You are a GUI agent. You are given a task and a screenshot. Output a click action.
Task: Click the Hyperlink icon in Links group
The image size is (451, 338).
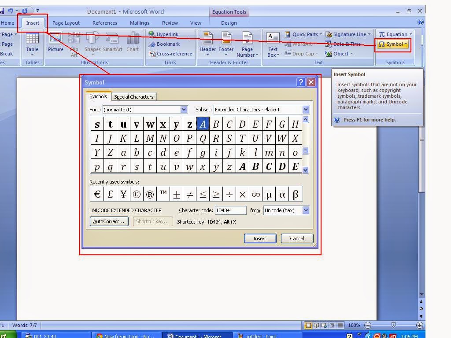166,34
